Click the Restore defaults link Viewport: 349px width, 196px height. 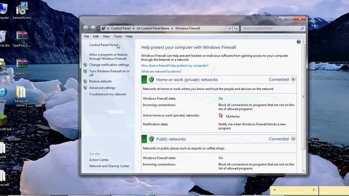[x=100, y=81]
